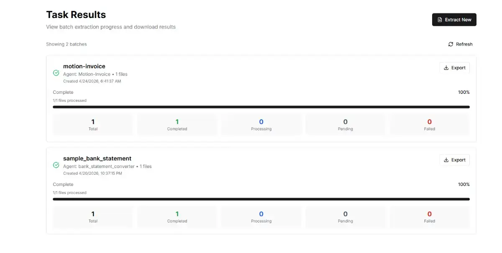Click the 'Showing 2 batches' text
The width and height of the screenshot is (502, 253).
tap(67, 44)
